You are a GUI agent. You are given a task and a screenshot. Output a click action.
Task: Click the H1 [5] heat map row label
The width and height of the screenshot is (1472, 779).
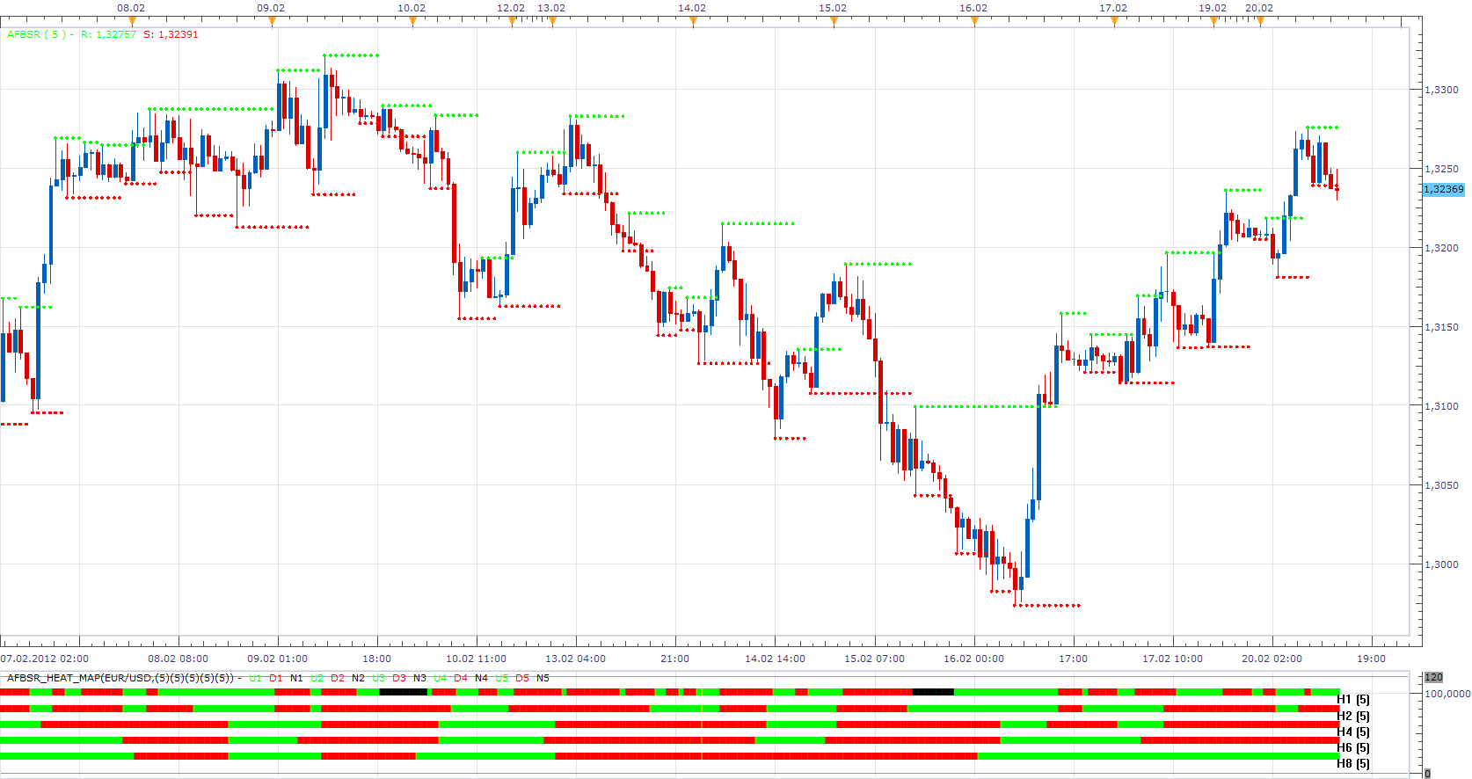tap(1353, 700)
